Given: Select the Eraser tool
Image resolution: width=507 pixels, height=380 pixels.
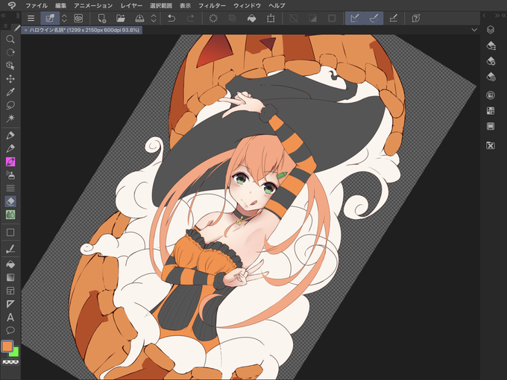Looking at the screenshot, I should 10,201.
